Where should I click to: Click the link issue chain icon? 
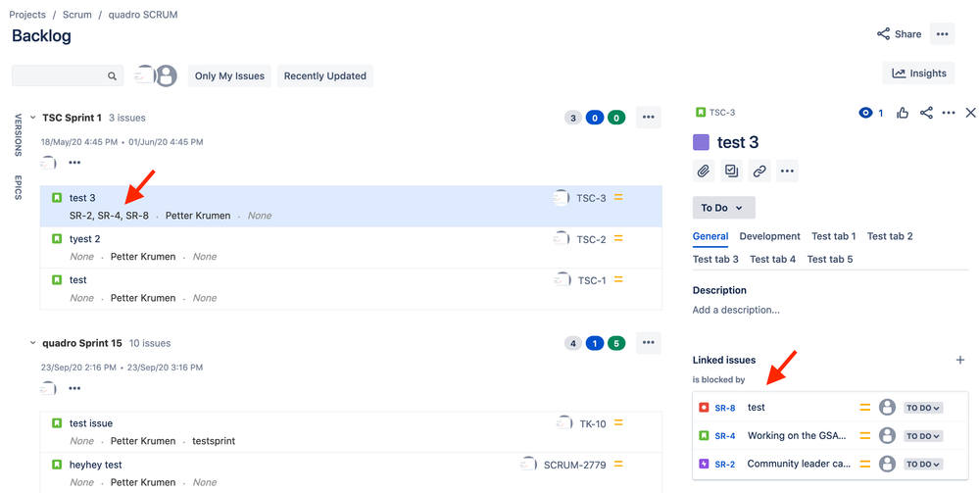tap(759, 171)
